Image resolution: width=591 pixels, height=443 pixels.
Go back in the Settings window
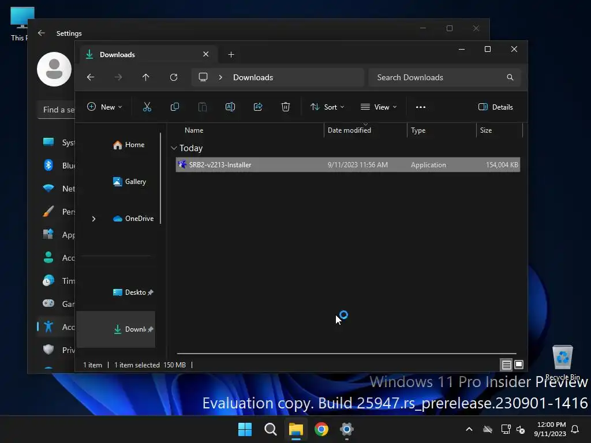tap(42, 33)
